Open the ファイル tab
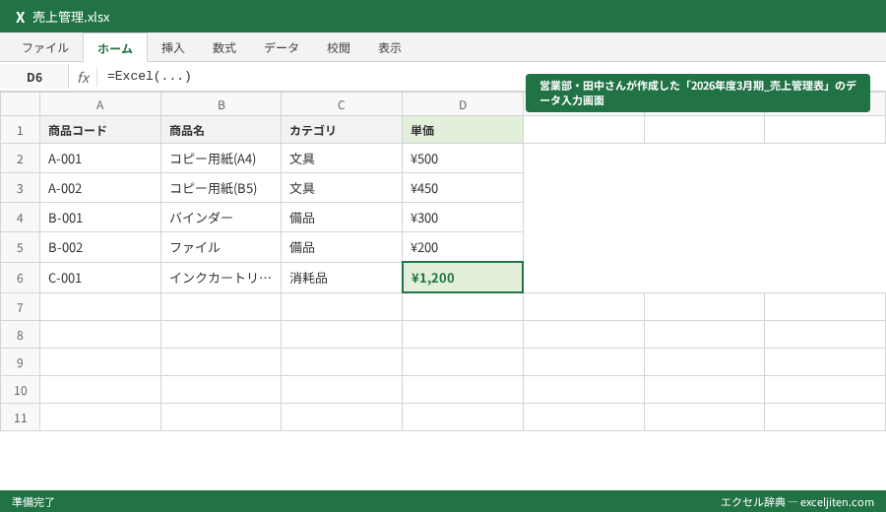This screenshot has width=886, height=512. click(45, 48)
